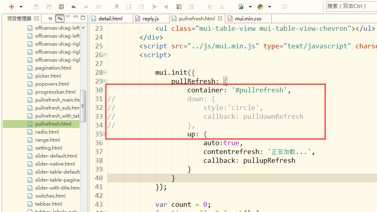Select the 项目管理器 panel tab
Viewport: 377px width, 212px height.
(19, 18)
